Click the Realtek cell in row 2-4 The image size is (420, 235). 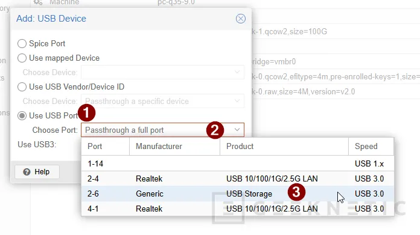coord(149,179)
